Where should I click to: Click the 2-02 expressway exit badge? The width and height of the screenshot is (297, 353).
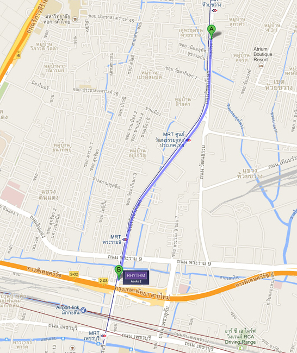pos(74,274)
